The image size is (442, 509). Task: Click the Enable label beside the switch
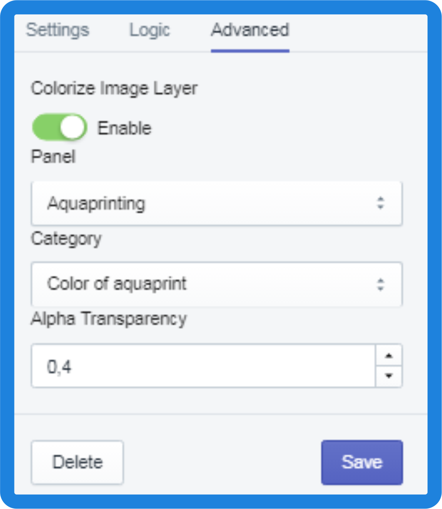[125, 128]
